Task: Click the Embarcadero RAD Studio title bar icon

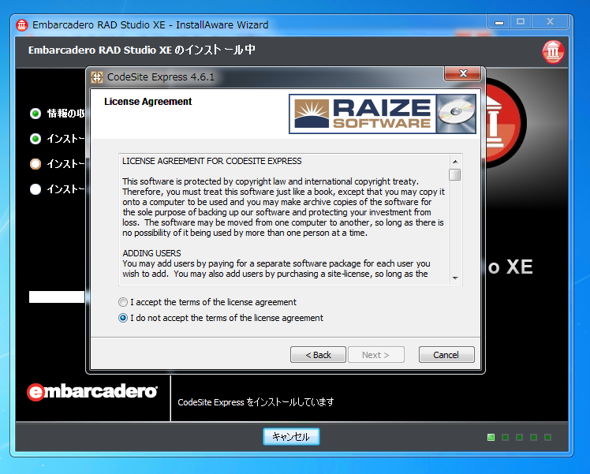Action: [22, 25]
